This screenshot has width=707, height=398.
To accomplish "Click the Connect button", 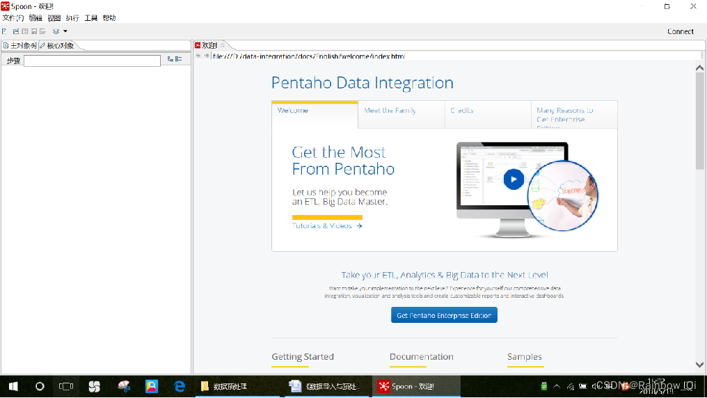I will [681, 31].
